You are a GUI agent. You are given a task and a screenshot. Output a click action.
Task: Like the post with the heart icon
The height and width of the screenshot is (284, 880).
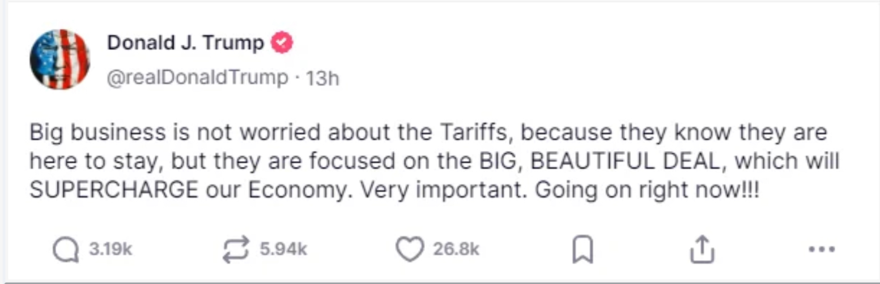click(410, 249)
